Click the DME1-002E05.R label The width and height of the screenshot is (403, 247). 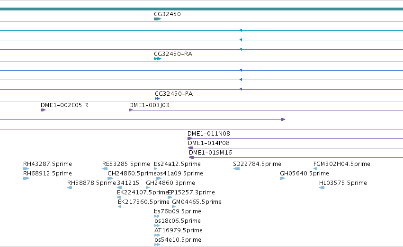[64, 105]
